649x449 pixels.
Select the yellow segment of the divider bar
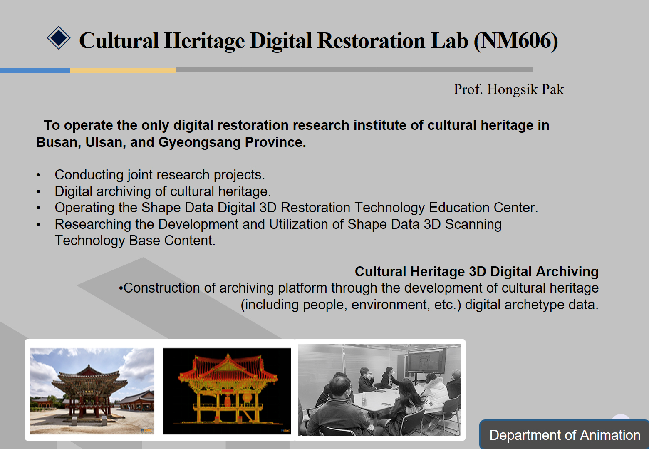click(123, 69)
